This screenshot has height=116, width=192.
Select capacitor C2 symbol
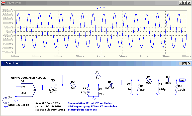pos(132,87)
